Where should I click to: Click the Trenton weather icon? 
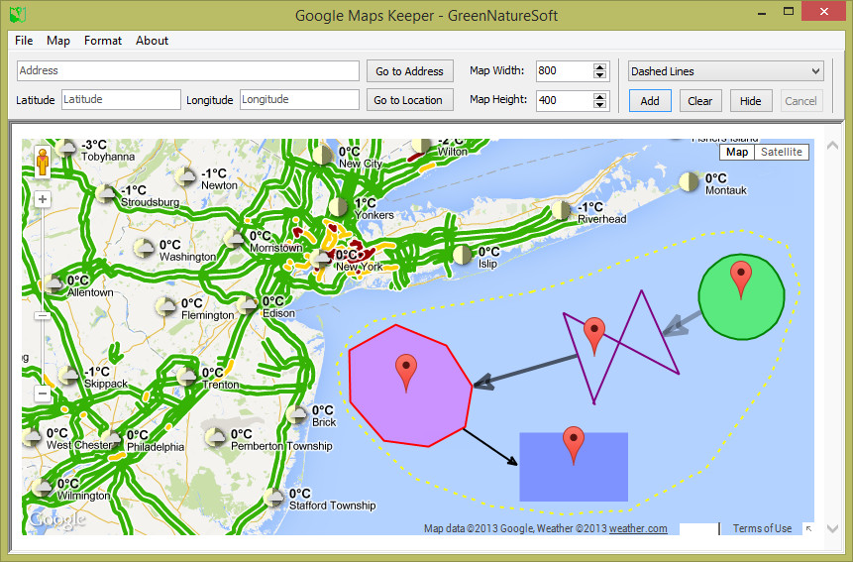186,376
